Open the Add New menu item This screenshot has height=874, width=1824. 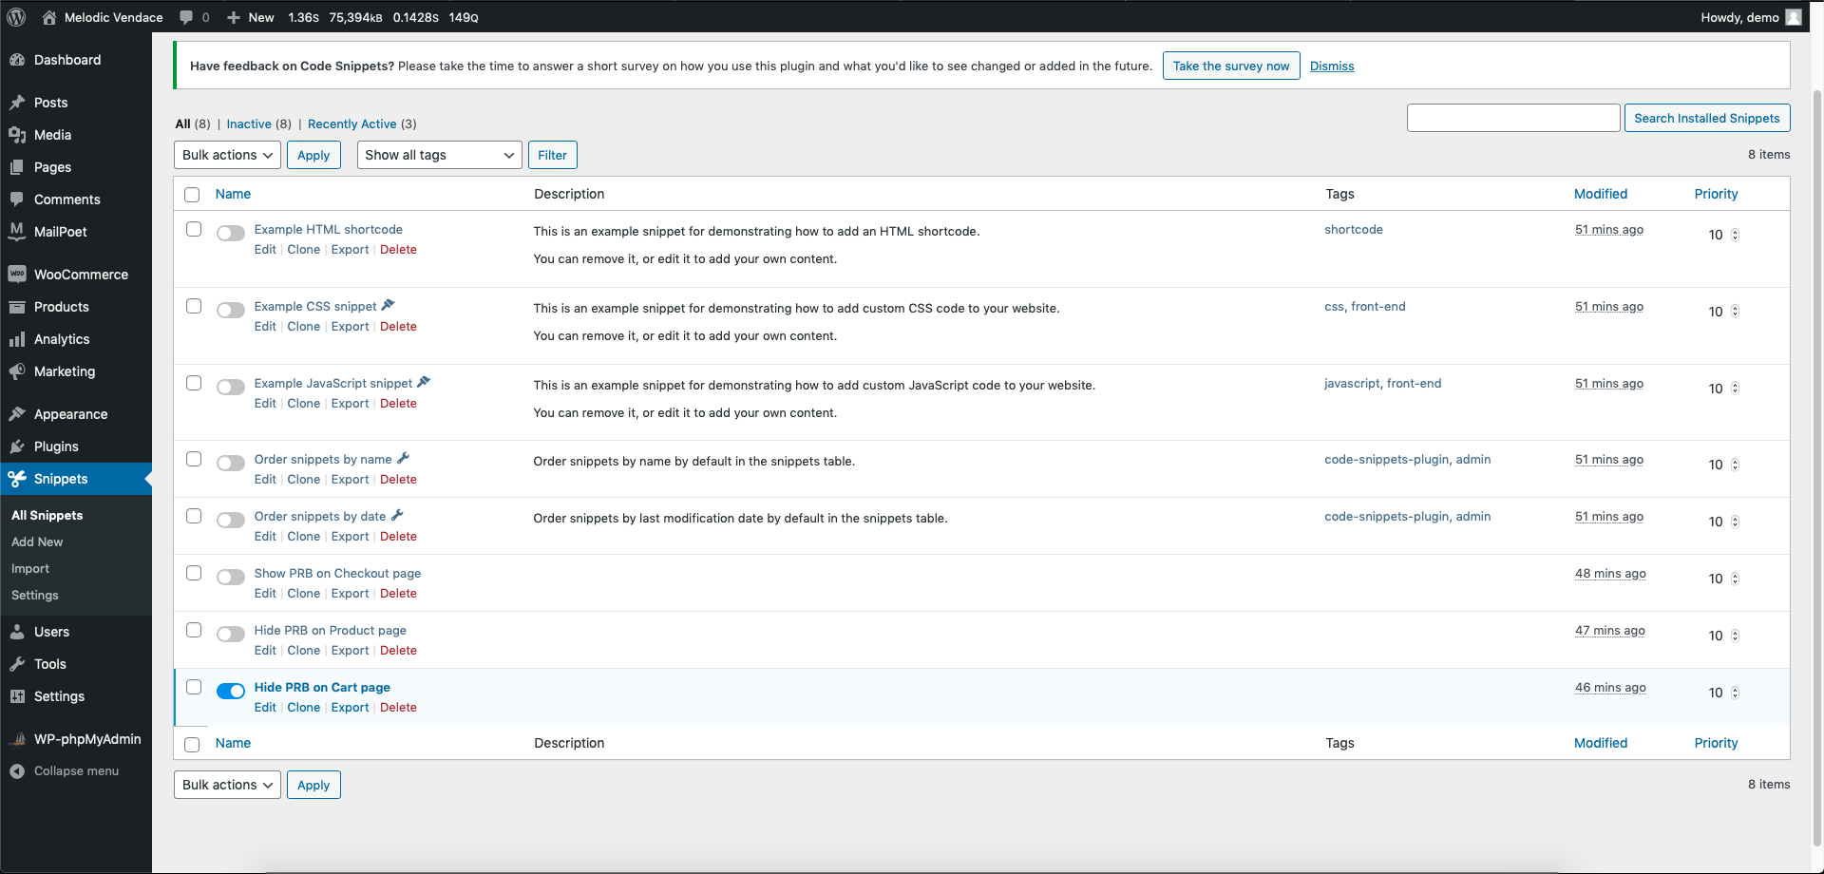[x=36, y=541]
